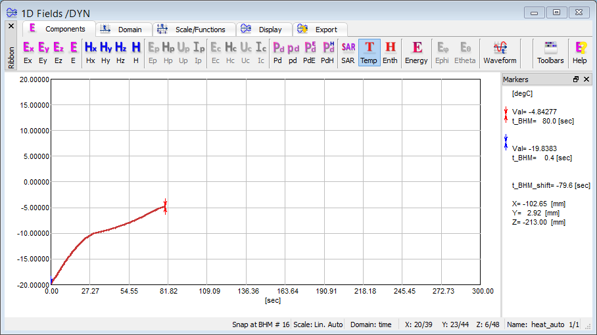This screenshot has width=597, height=335.
Task: Close the Markers panel
Action: click(587, 79)
